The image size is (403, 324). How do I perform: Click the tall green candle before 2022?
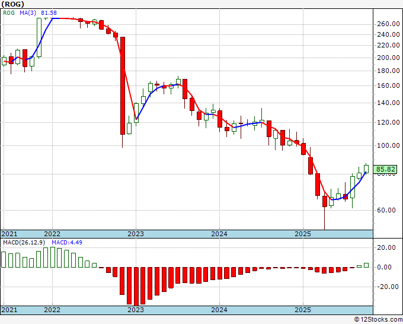point(39,37)
